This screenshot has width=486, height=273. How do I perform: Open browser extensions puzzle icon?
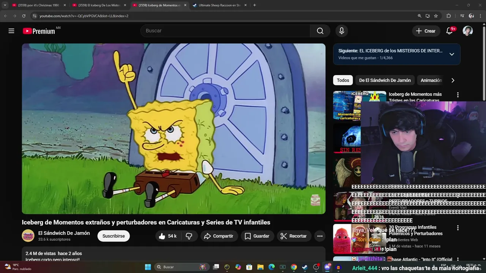click(449, 16)
